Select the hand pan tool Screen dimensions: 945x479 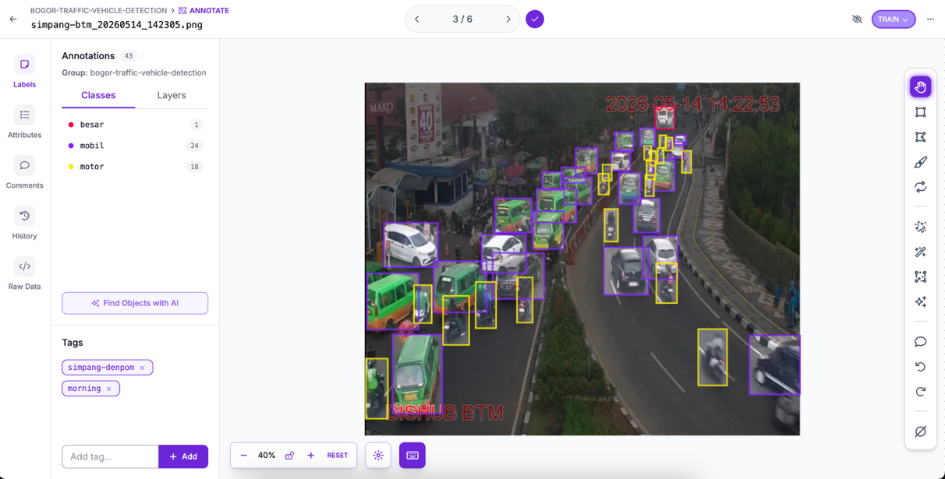(920, 86)
